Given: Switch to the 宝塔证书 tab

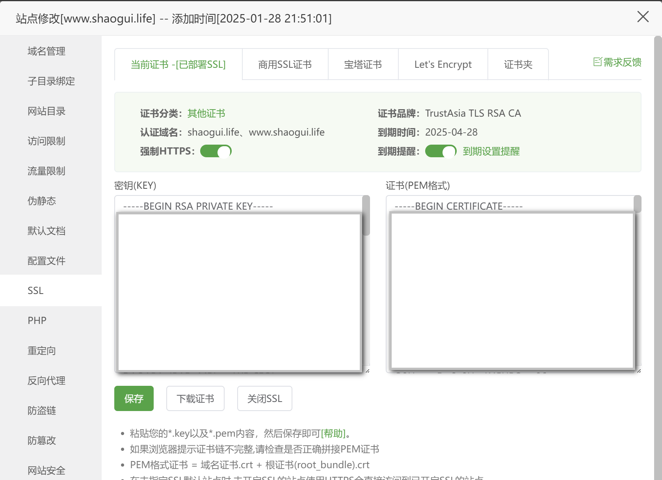Looking at the screenshot, I should click(363, 64).
